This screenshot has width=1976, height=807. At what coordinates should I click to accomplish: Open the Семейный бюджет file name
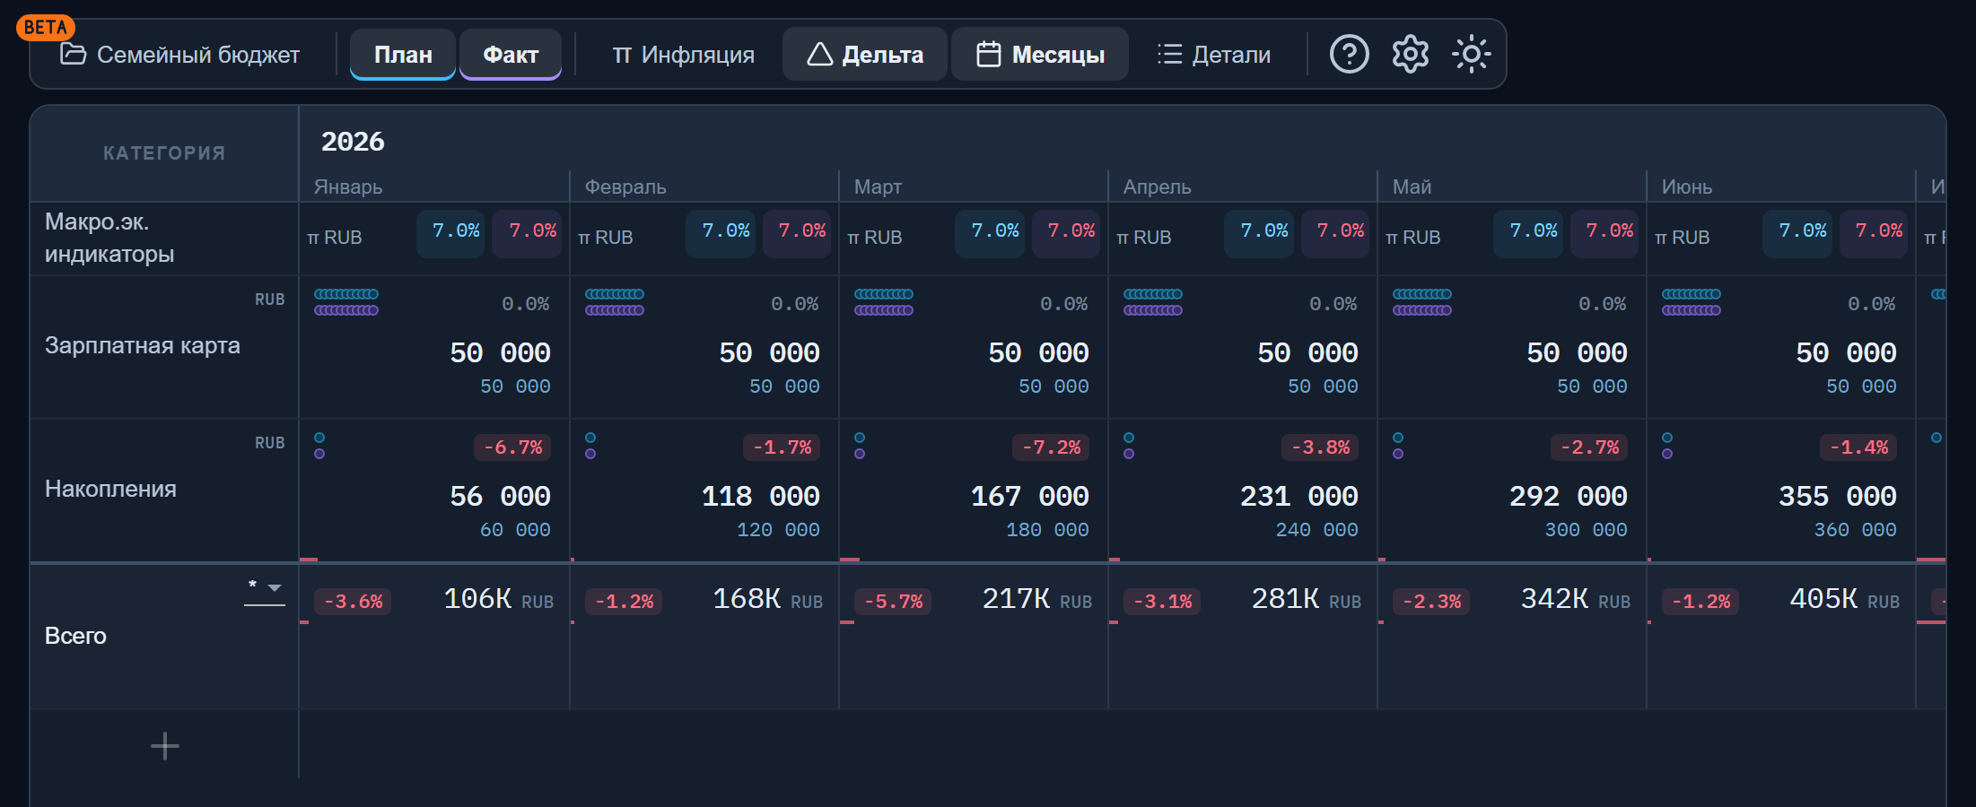click(198, 55)
